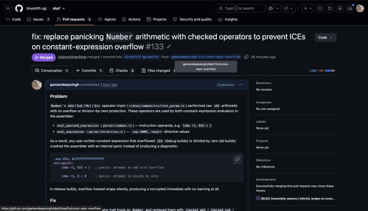Image resolution: width=368 pixels, height=211 pixels.
Task: Click crates/common/src/inst_param.rs inline code
Action: pos(157,106)
